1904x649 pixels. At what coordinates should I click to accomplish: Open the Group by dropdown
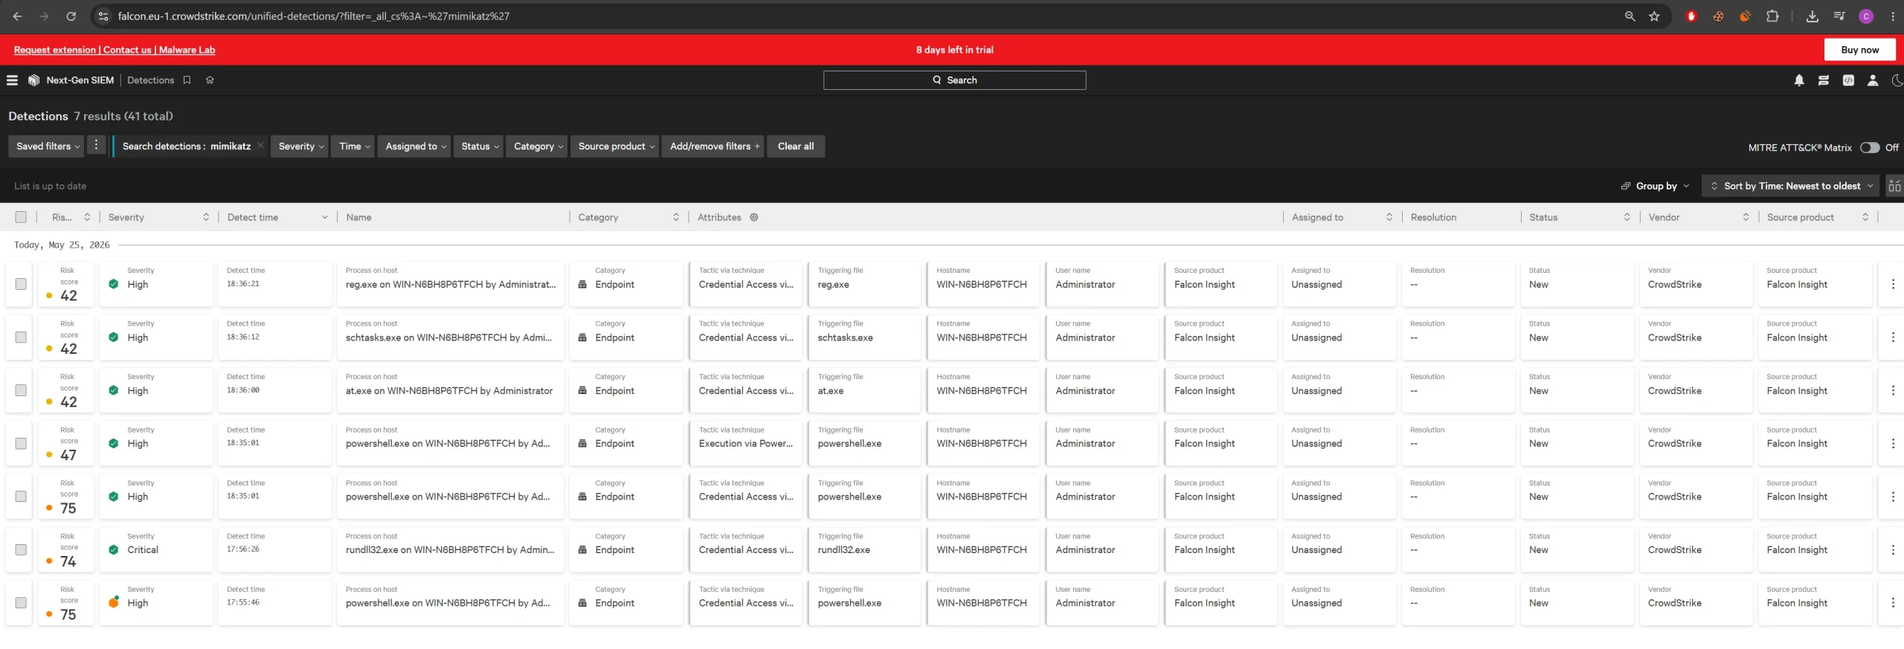1655,186
